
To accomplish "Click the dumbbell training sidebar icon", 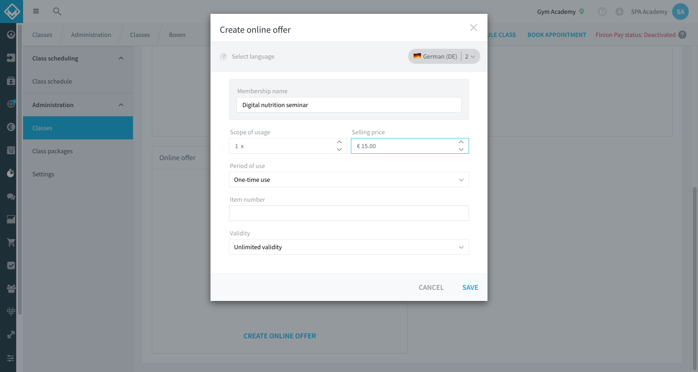I will click(x=11, y=335).
